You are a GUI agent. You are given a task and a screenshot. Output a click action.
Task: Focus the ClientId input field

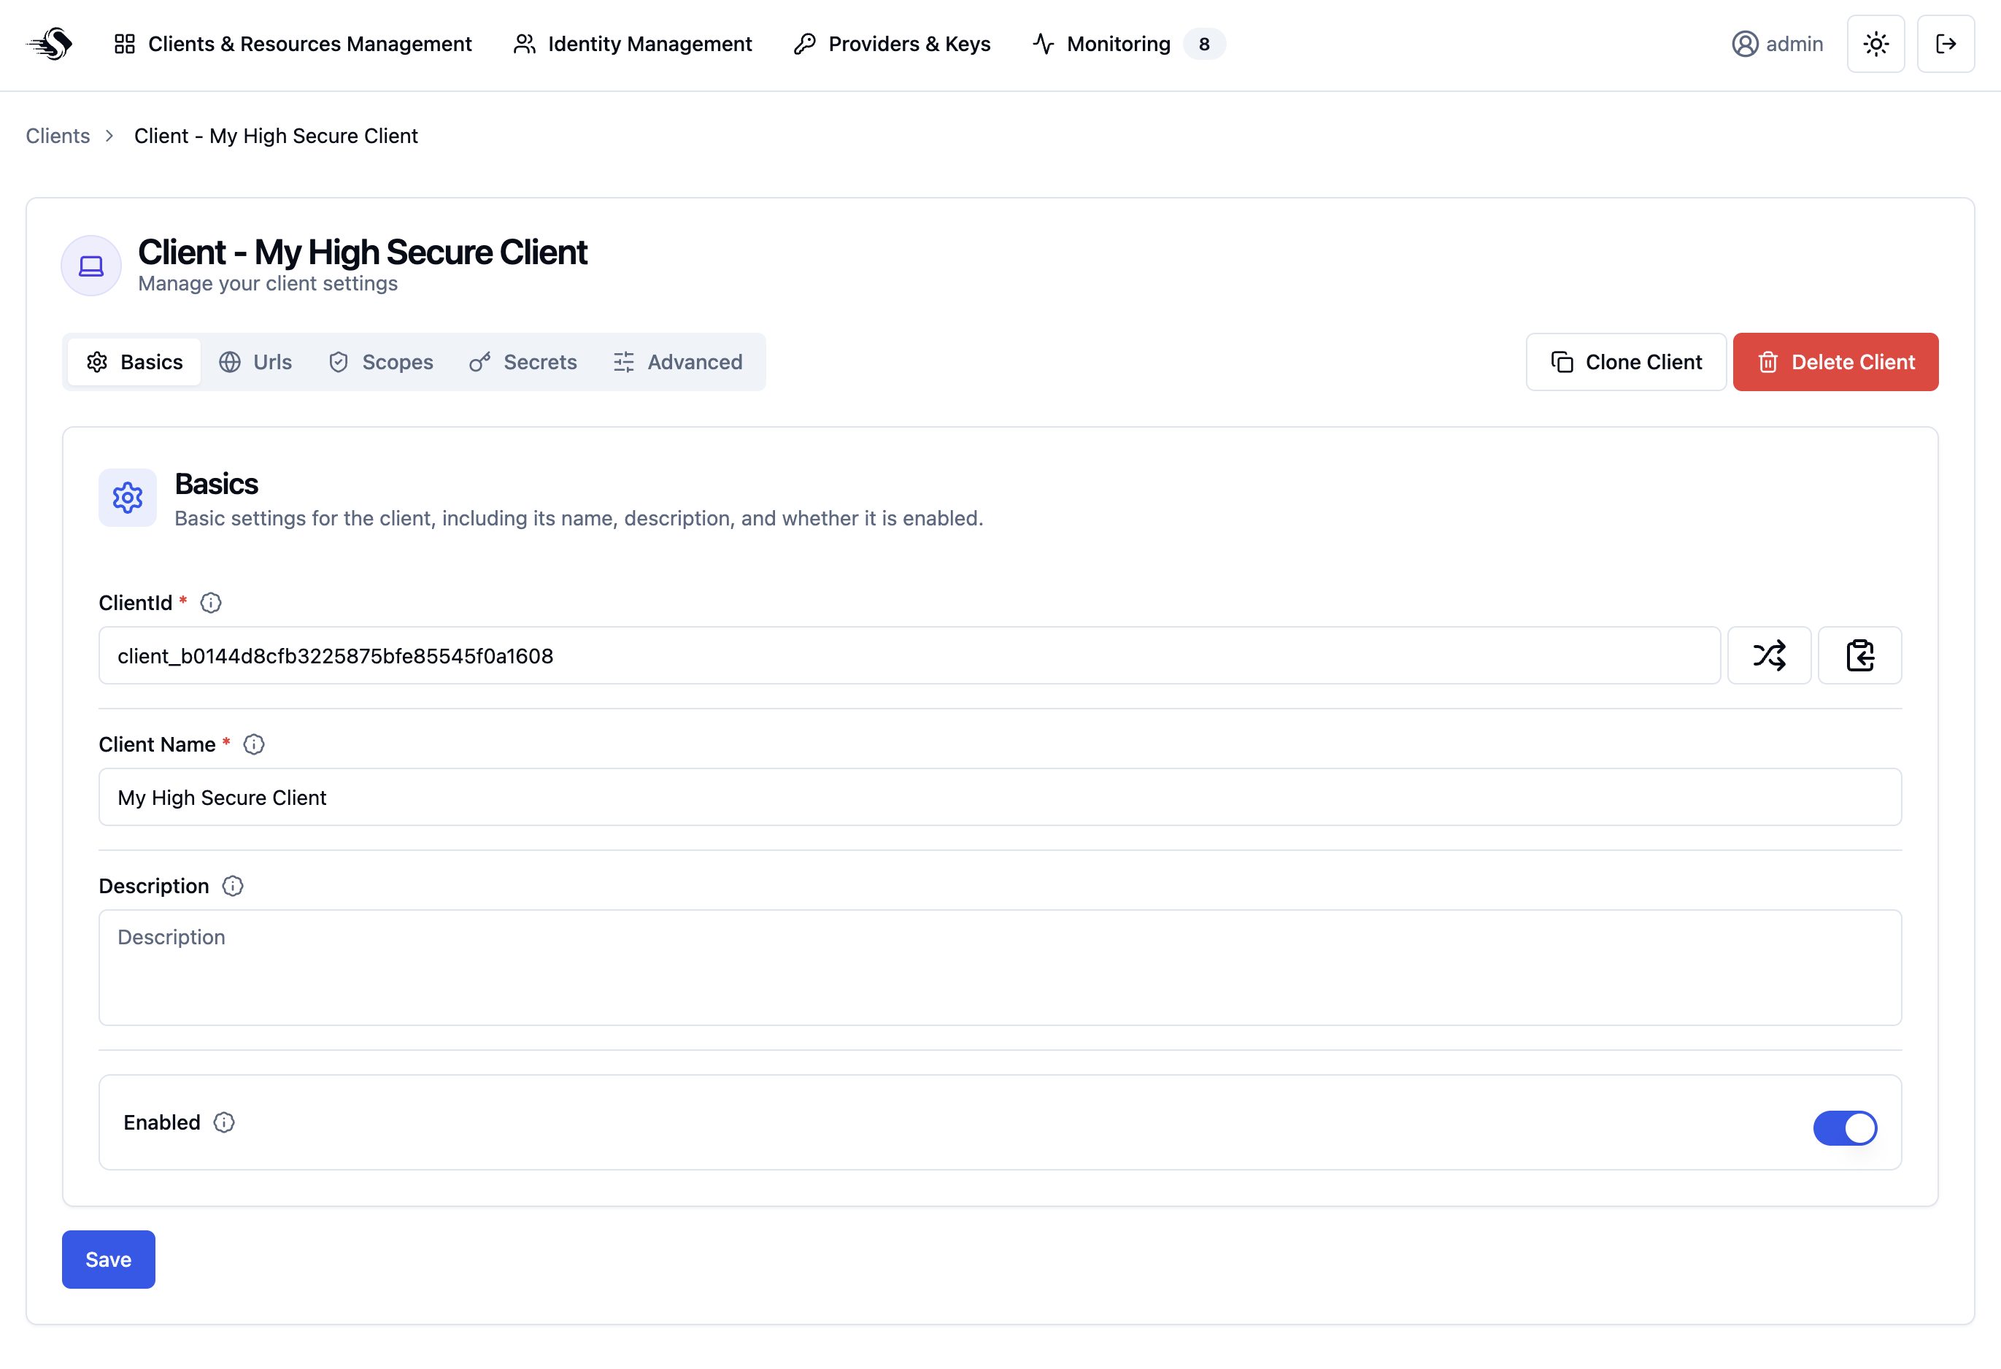click(x=909, y=655)
